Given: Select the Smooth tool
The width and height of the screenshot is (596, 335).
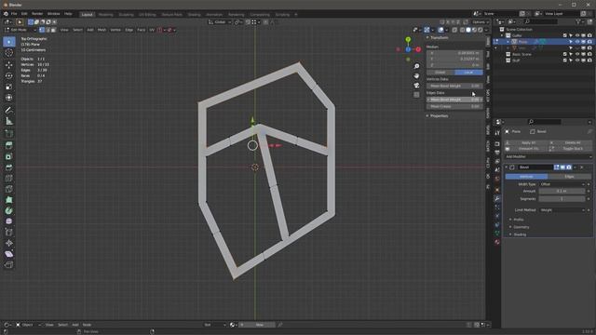Looking at the screenshot, I should [9, 221].
